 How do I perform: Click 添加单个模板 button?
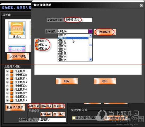point(18,56)
